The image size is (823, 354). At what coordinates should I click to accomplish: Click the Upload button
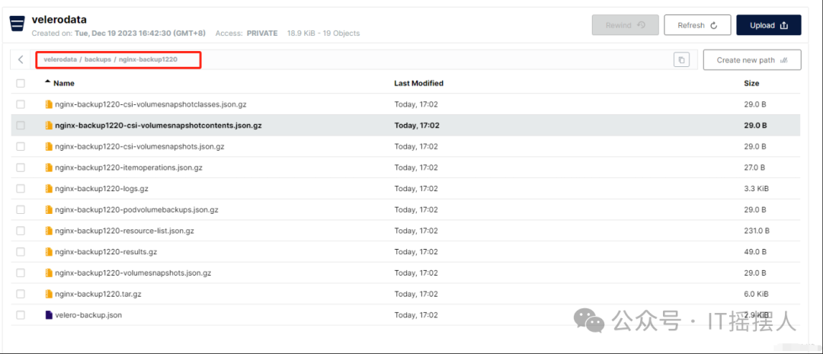pos(769,25)
